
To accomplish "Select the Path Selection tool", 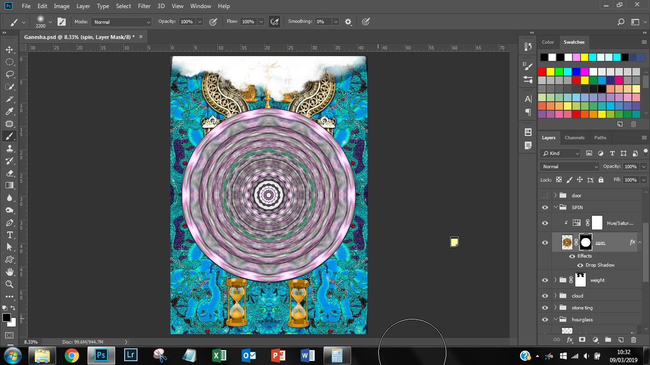I will coord(10,248).
